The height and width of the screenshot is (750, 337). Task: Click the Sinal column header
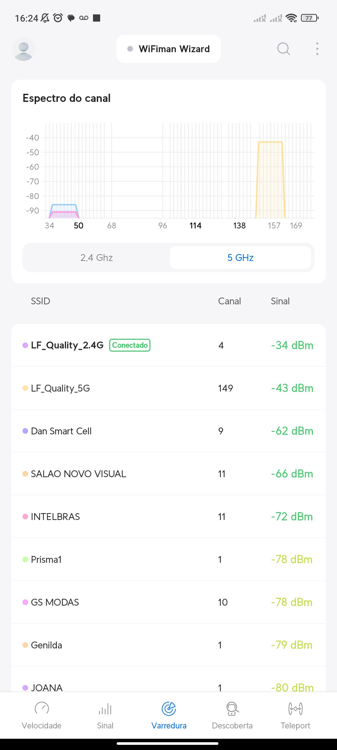pos(280,301)
